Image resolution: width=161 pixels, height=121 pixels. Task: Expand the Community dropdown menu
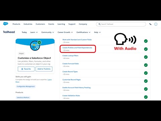pyautogui.click(x=48, y=32)
